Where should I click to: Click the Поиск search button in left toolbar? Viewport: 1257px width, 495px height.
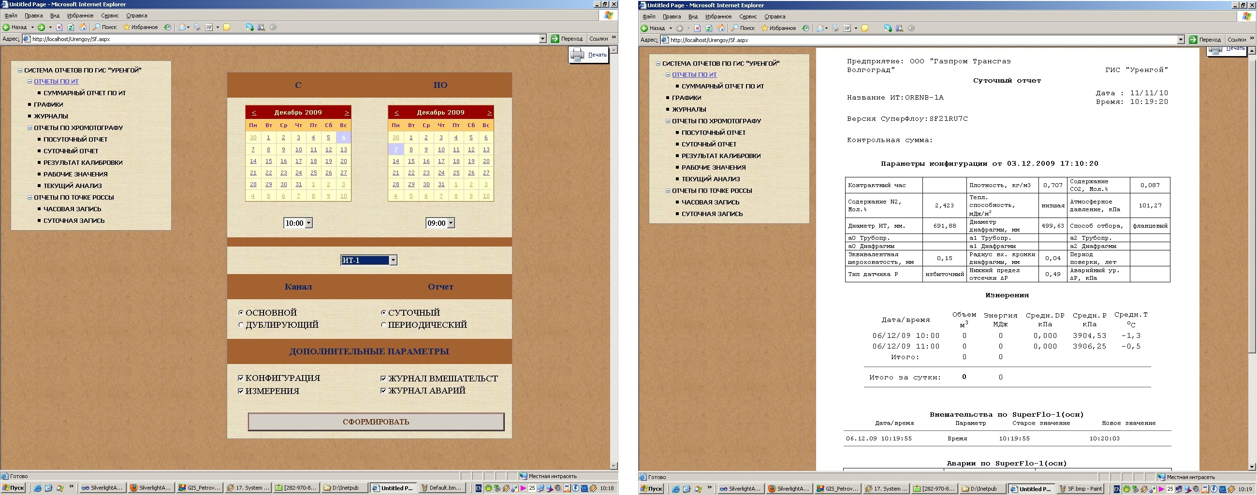[x=105, y=27]
